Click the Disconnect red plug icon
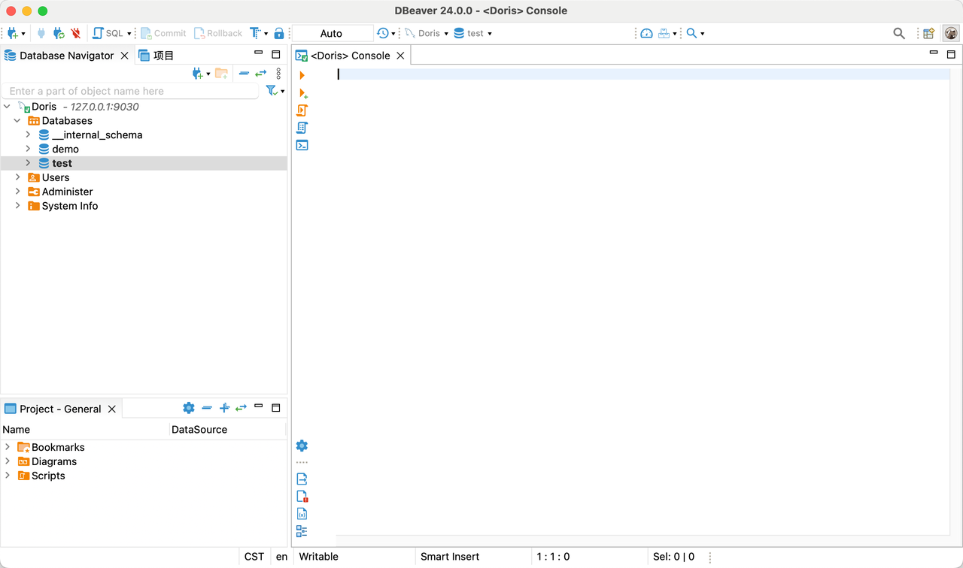The image size is (963, 568). click(x=75, y=33)
